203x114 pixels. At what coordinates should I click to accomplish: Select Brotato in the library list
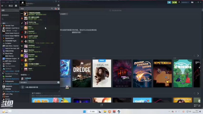coord(8,99)
